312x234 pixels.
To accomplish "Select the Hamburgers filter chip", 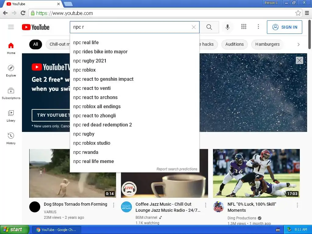I will point(267,44).
